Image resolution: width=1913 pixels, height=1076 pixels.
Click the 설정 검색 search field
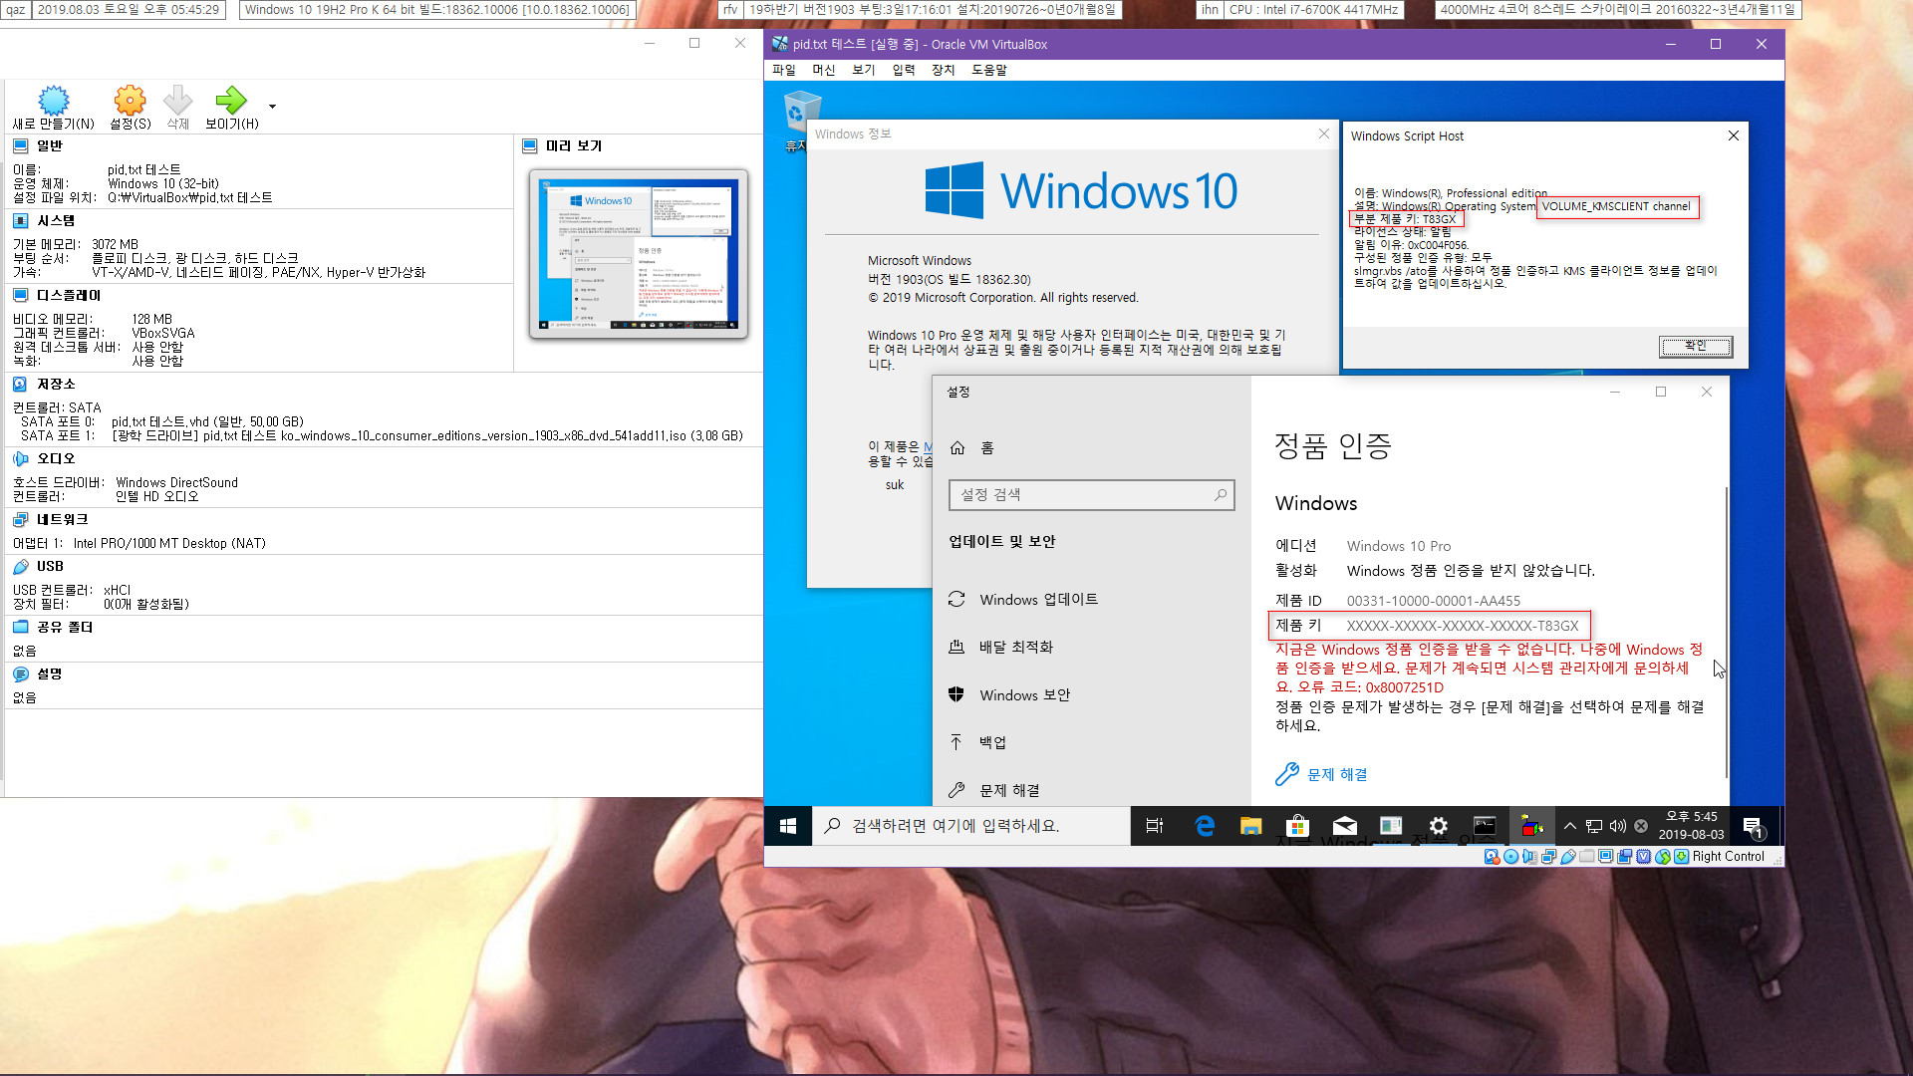pos(1092,495)
